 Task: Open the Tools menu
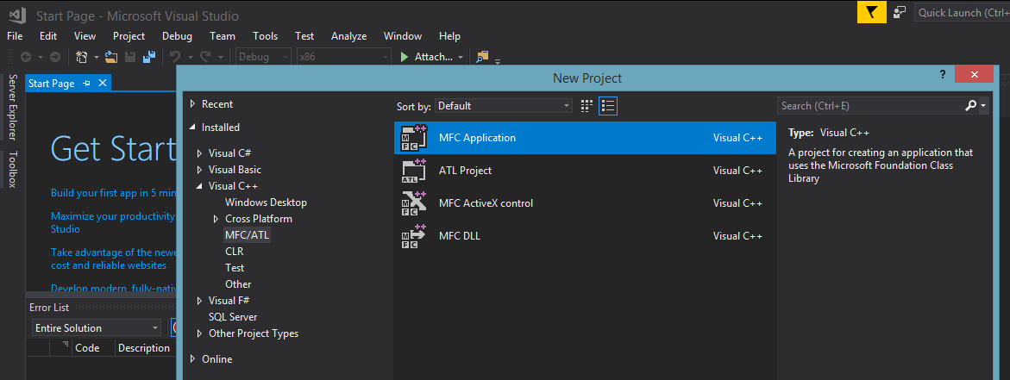pyautogui.click(x=266, y=36)
